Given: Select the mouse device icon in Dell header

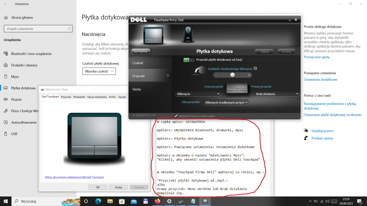Looking at the screenshot, I should click(x=187, y=35).
